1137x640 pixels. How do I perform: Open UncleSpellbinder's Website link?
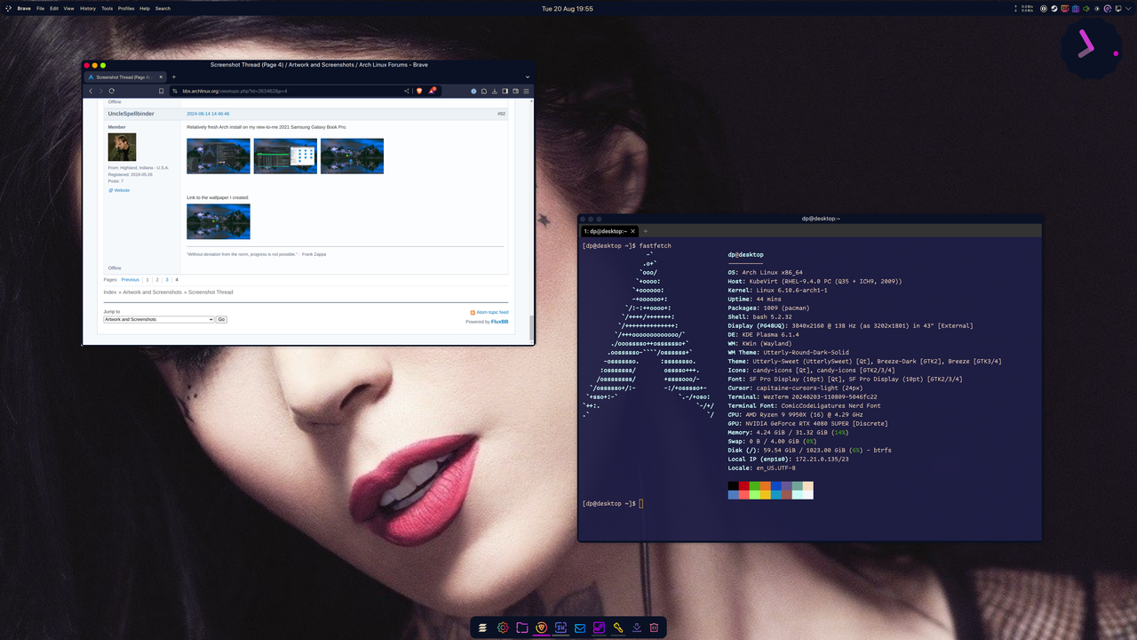[122, 190]
